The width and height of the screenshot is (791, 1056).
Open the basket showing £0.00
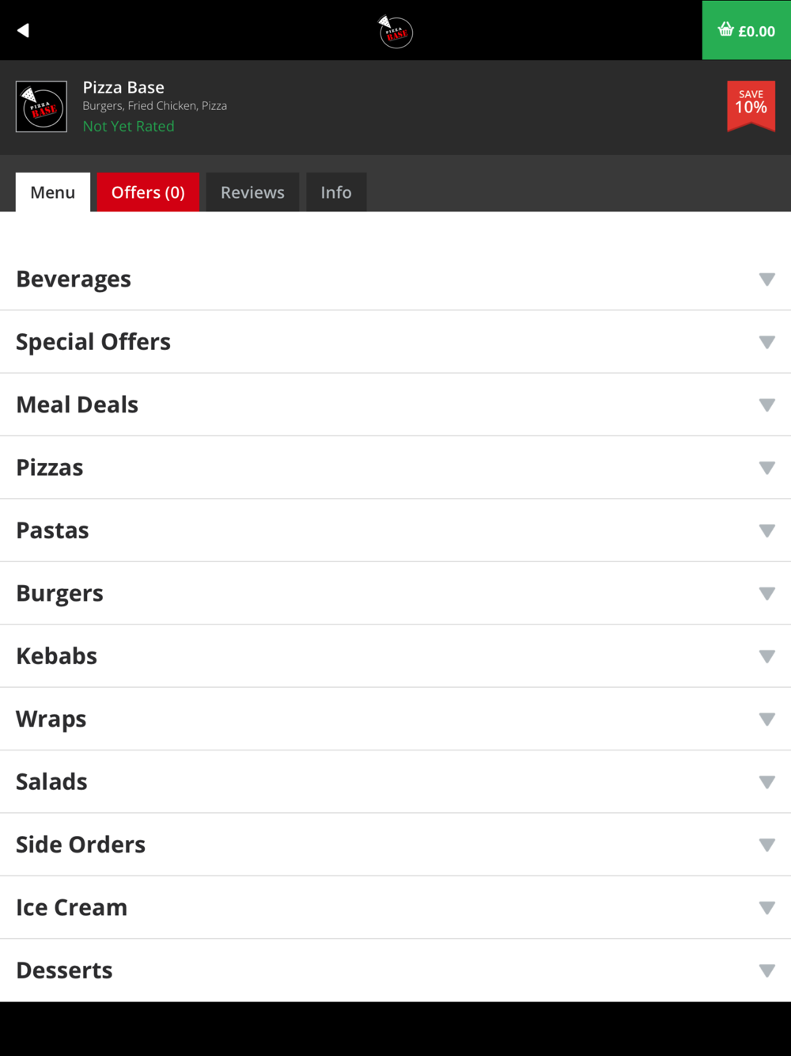[746, 31]
